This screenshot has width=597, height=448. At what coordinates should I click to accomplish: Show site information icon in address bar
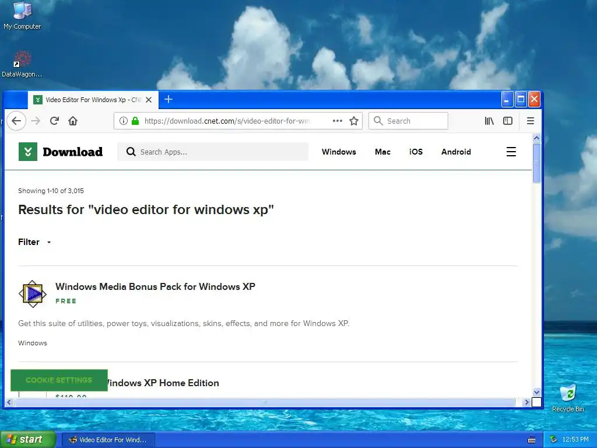[124, 121]
